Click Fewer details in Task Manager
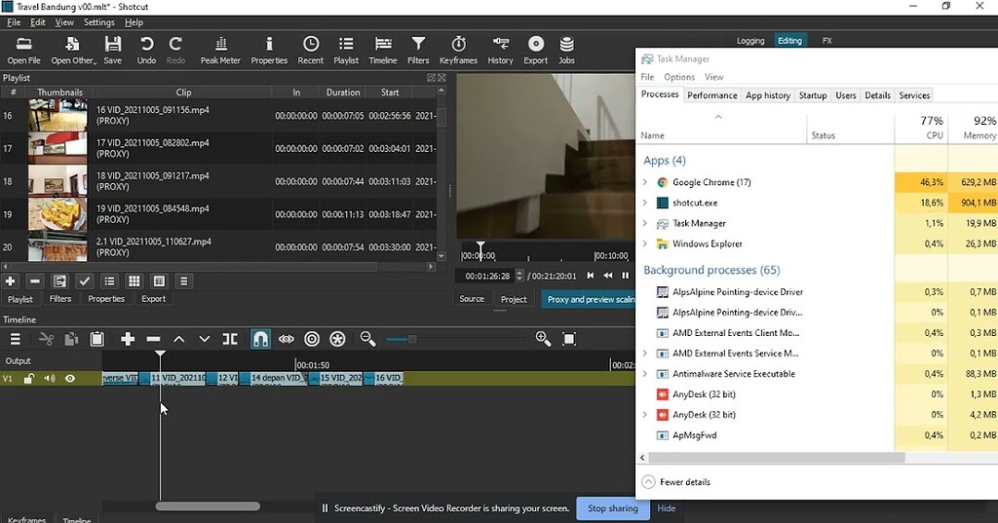Image resolution: width=998 pixels, height=523 pixels. (684, 482)
